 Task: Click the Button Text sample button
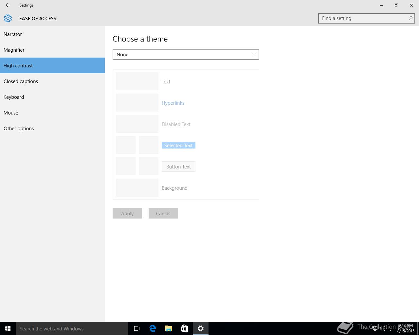point(178,167)
